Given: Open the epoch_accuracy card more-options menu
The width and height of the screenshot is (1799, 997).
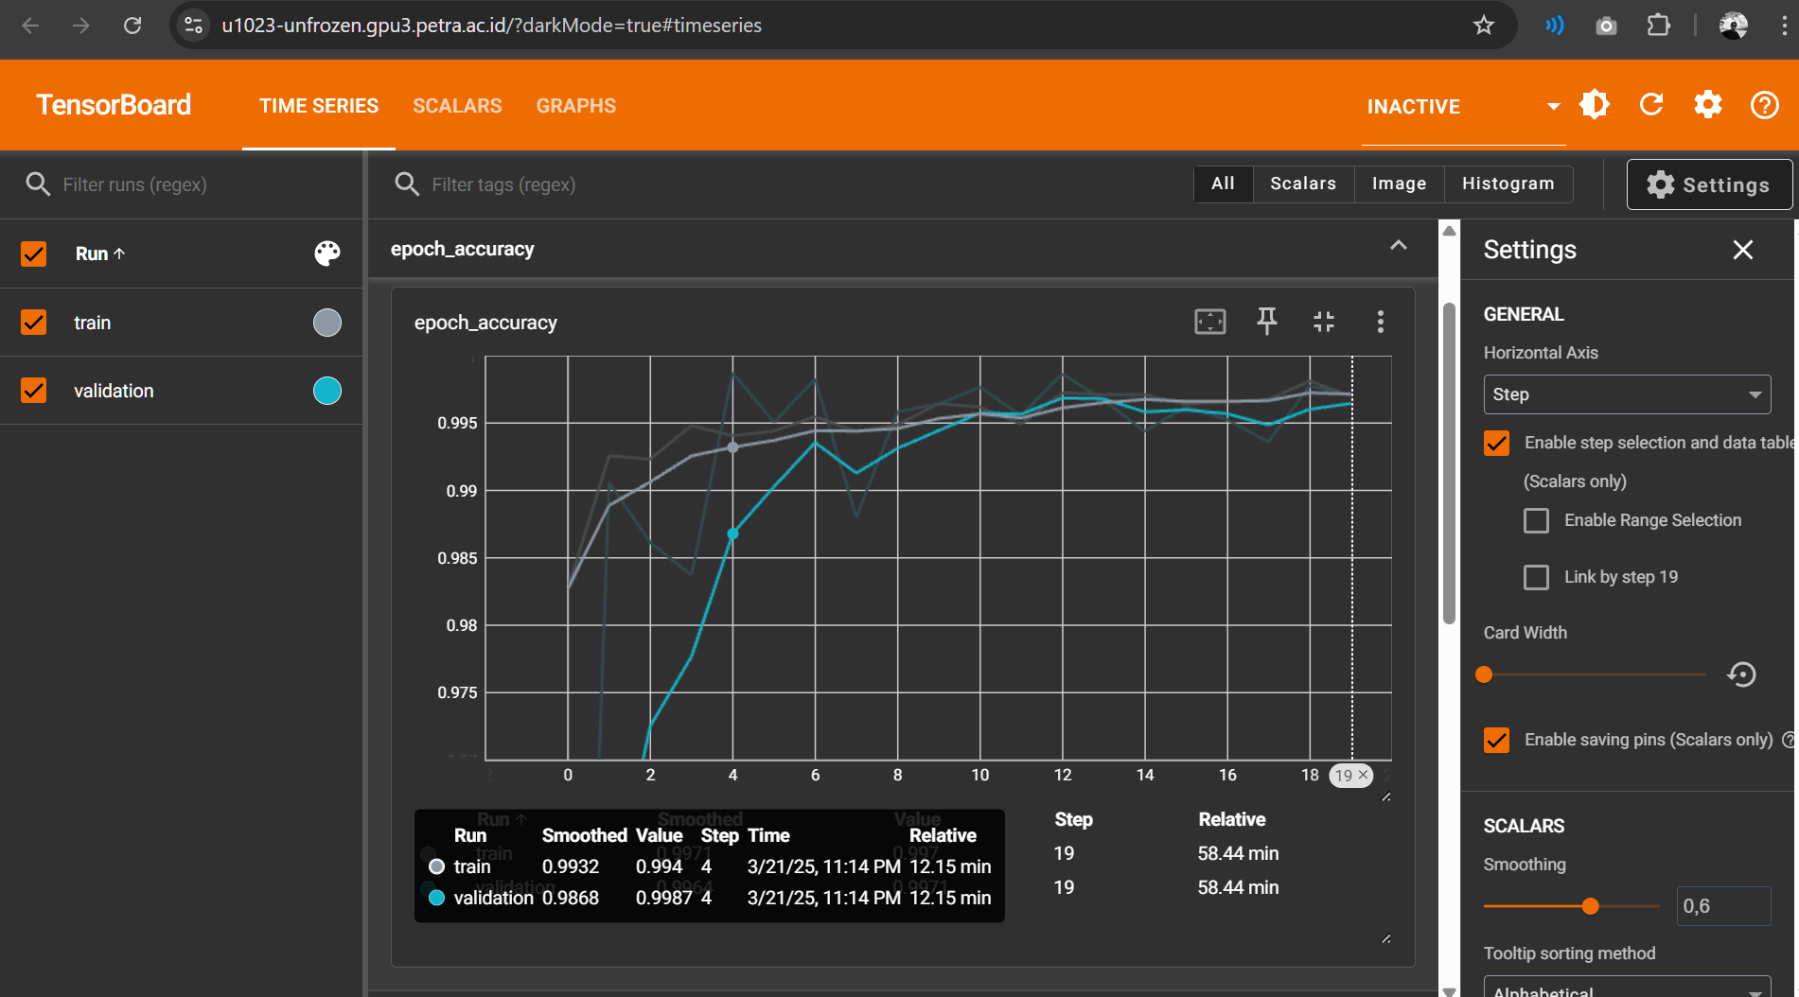Looking at the screenshot, I should (1381, 322).
